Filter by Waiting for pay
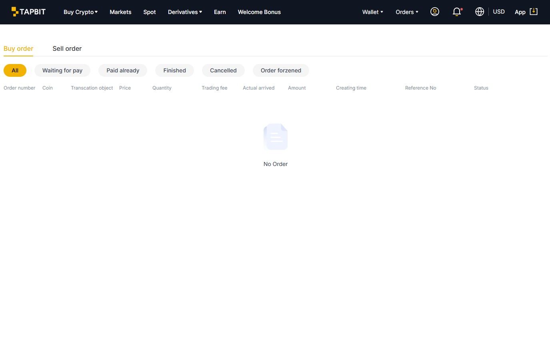Screen dimensions: 550x344 click(62, 70)
